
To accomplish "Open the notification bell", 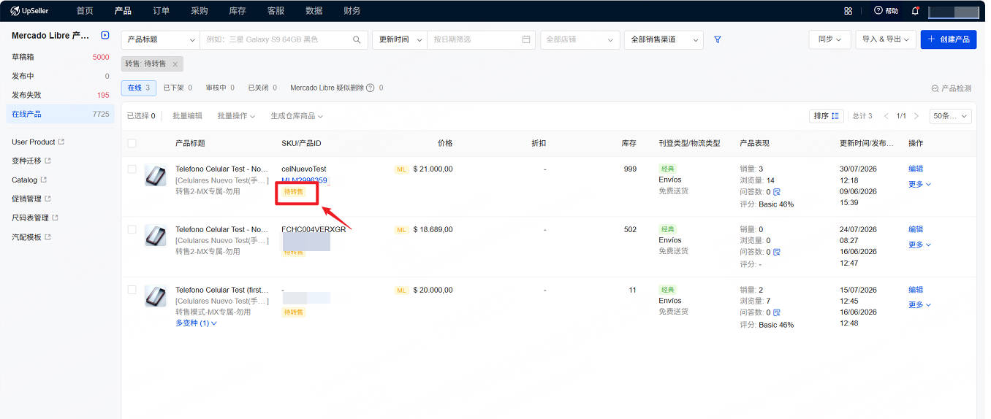I will pos(916,11).
